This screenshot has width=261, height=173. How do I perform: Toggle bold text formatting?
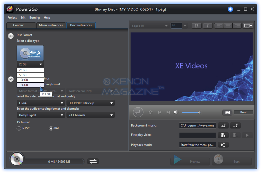click(197, 26)
